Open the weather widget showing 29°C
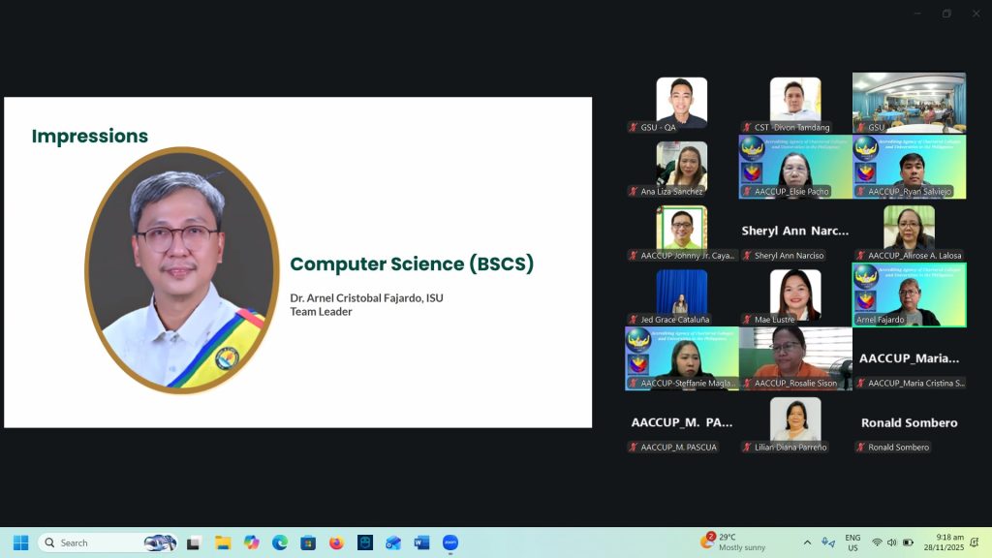 [736, 542]
